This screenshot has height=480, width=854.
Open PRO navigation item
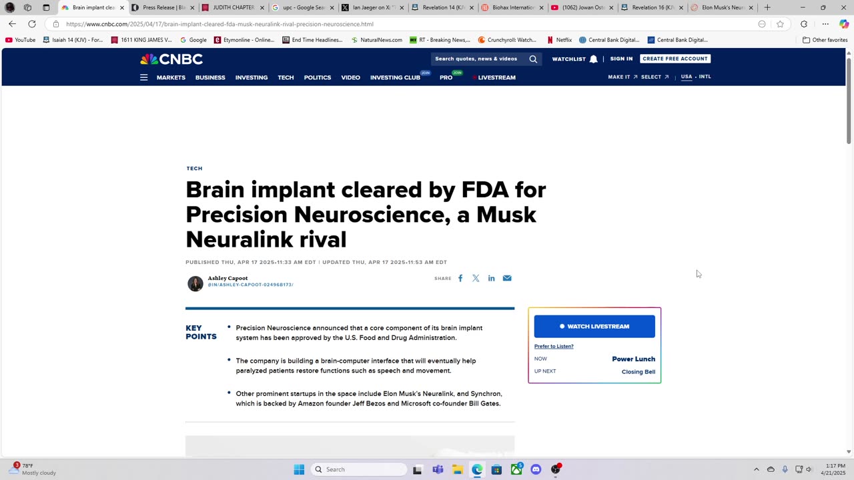[446, 77]
